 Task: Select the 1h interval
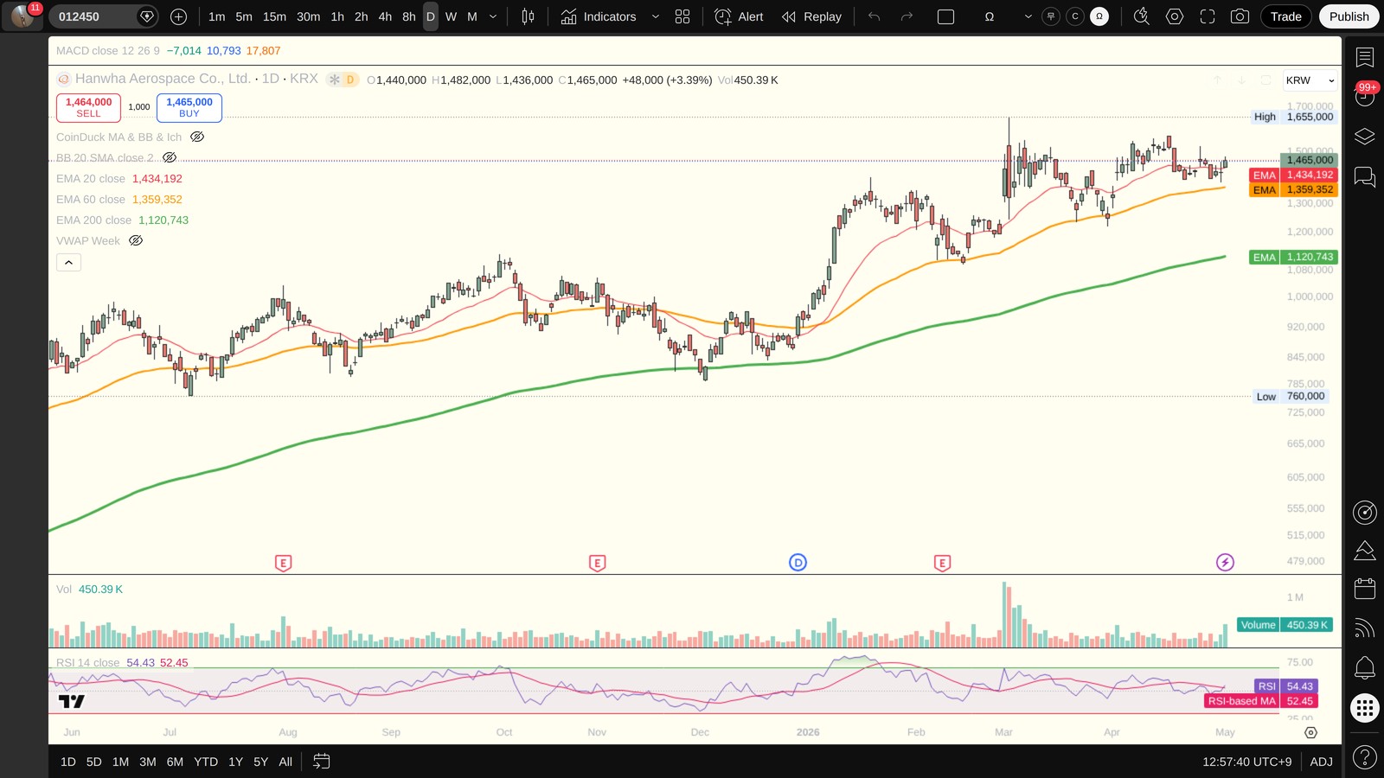(x=337, y=16)
